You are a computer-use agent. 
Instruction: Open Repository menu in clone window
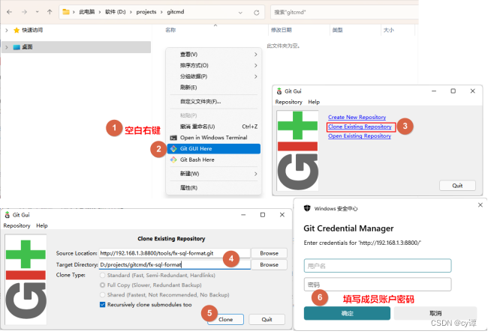[17, 225]
